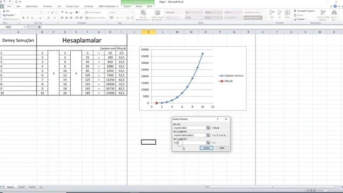Select the Hesaplamalar header cell
This screenshot has height=193, width=343.
(82, 40)
